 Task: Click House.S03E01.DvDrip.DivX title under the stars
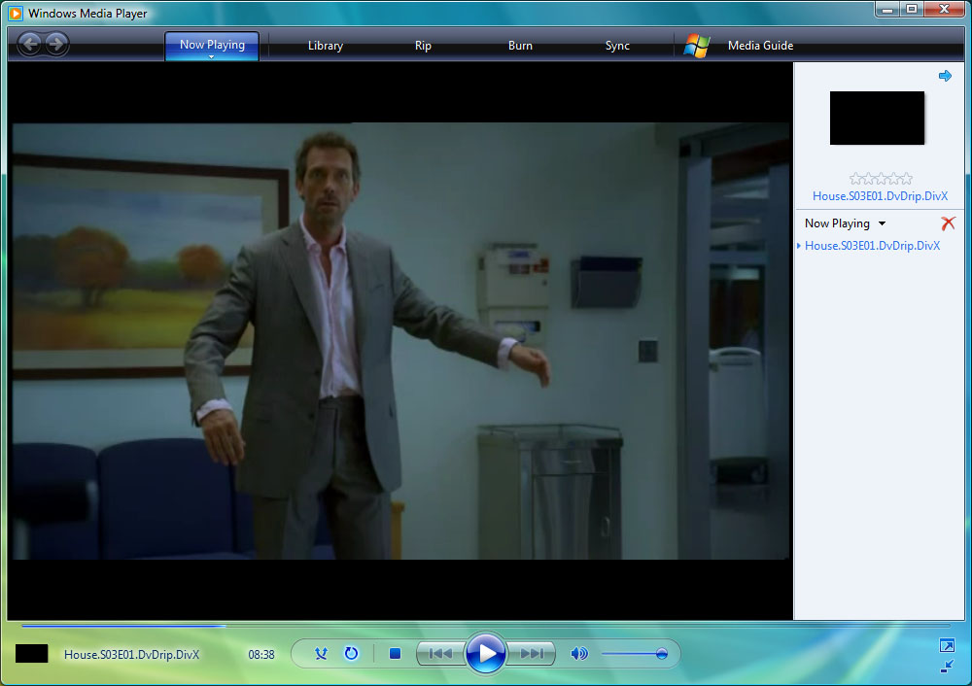(x=880, y=196)
